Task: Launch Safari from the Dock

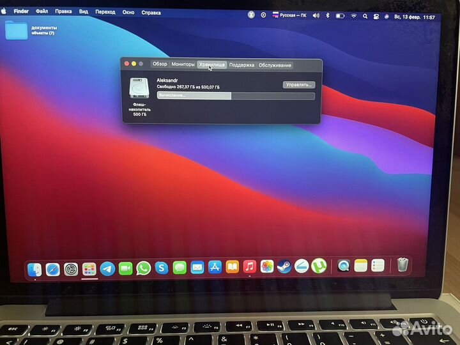Action: [x=53, y=270]
